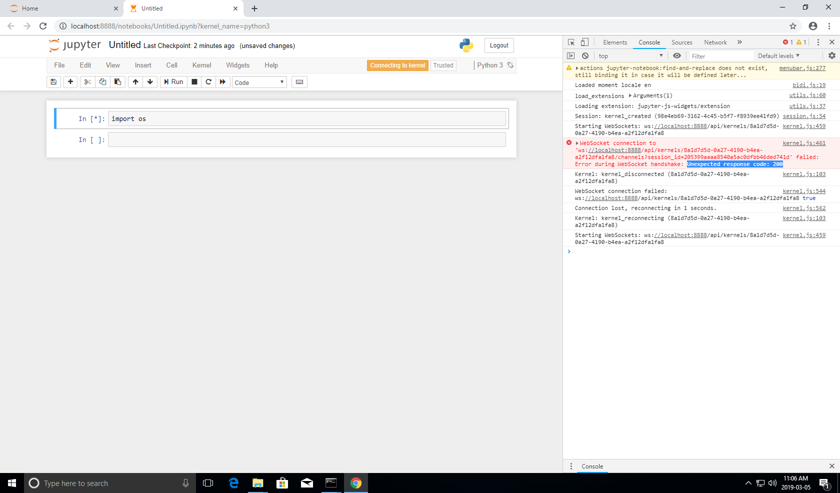
Task: Cut the selected cell with scissors icon
Action: click(x=87, y=81)
